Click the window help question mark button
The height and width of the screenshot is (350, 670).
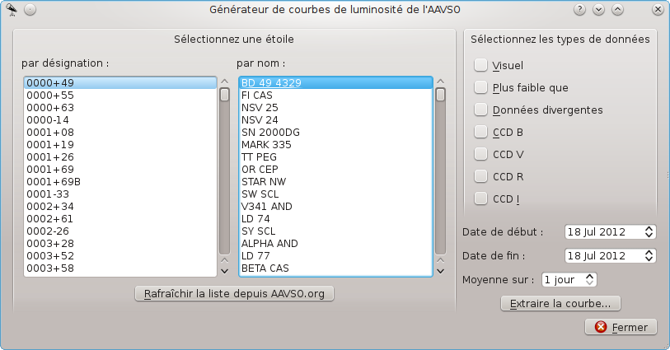point(580,10)
